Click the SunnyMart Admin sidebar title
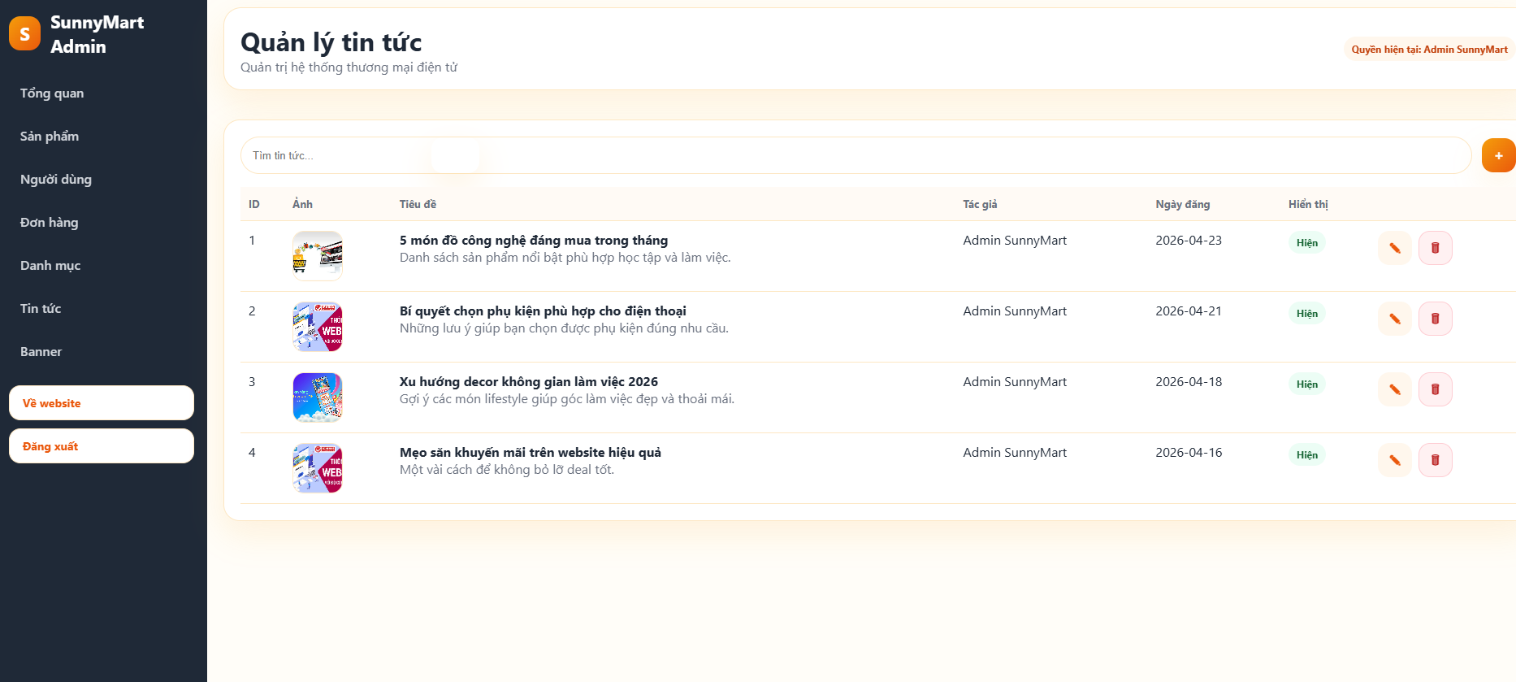Viewport: 1516px width, 682px height. coord(97,34)
